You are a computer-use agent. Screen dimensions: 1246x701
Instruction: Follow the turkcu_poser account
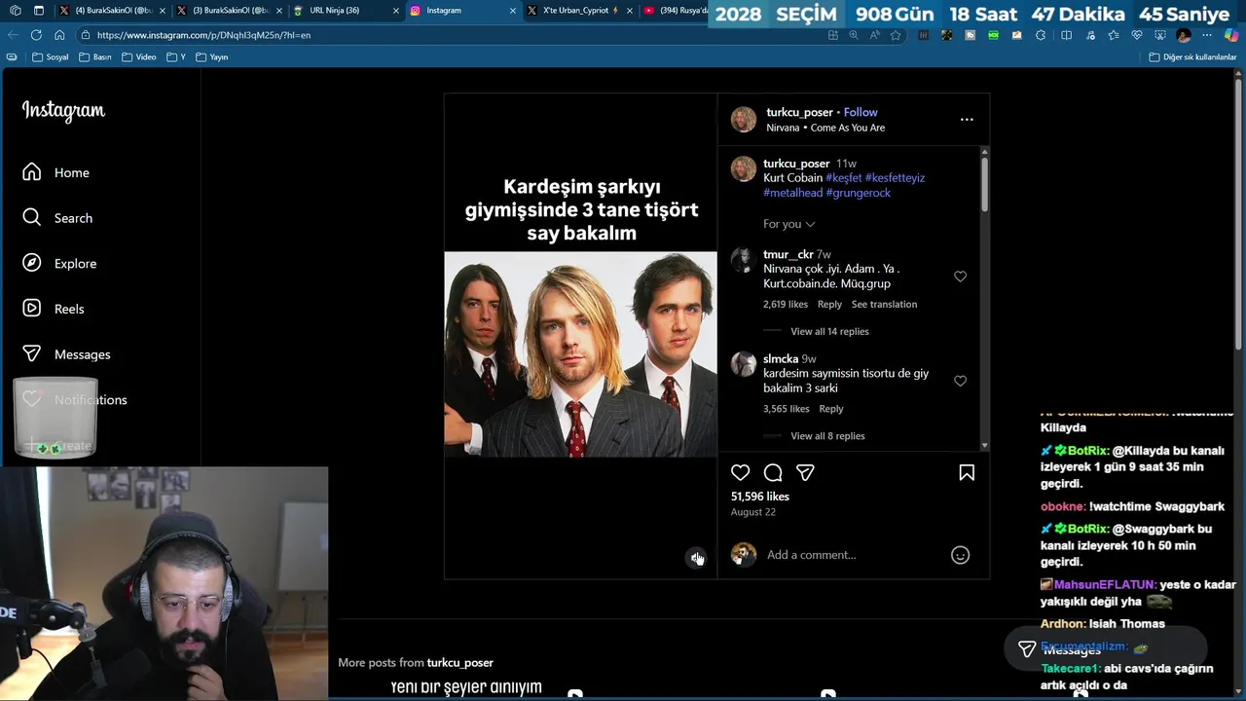(861, 112)
